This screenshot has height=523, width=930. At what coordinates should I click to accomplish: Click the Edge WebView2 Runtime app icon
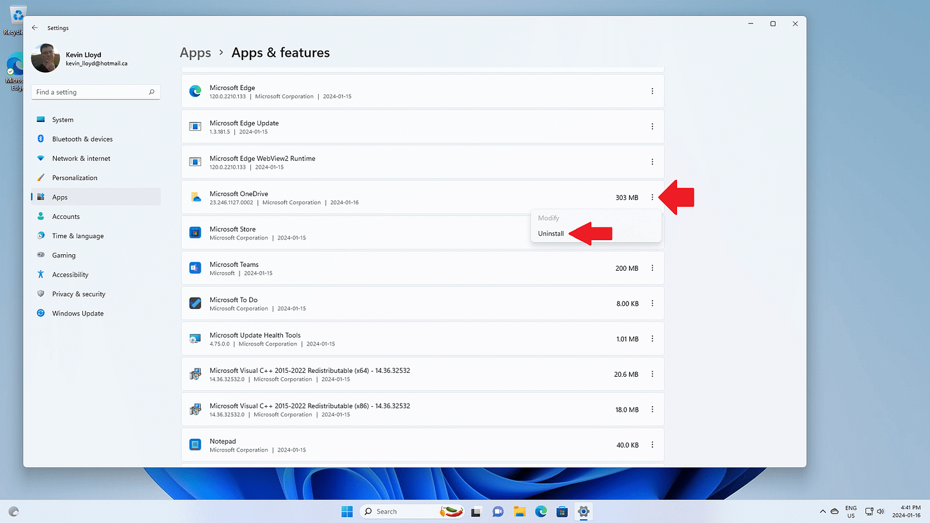click(x=195, y=162)
